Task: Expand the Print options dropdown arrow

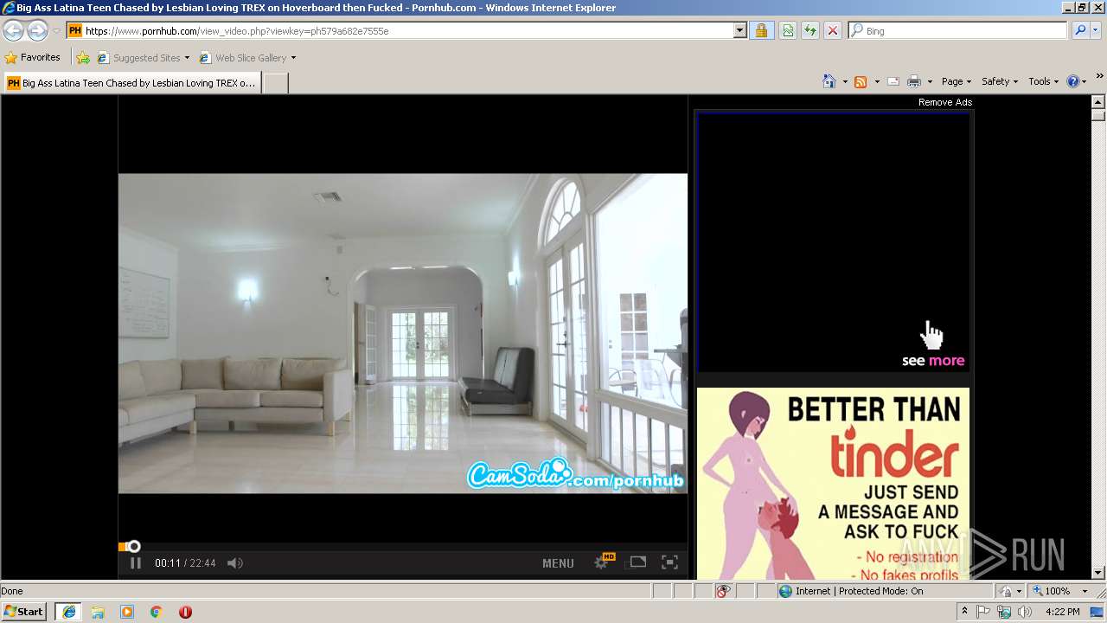Action: 930,81
